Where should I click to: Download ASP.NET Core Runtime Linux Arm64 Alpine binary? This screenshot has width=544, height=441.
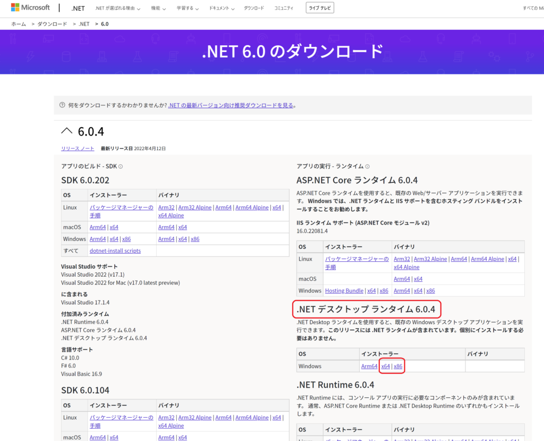click(488, 259)
